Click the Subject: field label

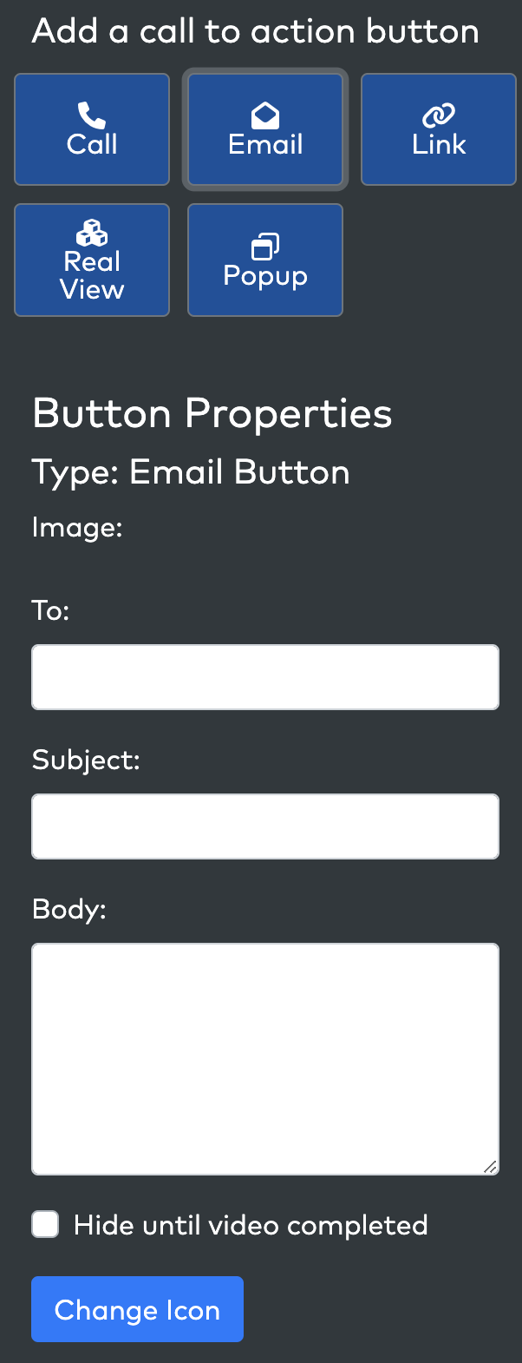[x=86, y=761]
